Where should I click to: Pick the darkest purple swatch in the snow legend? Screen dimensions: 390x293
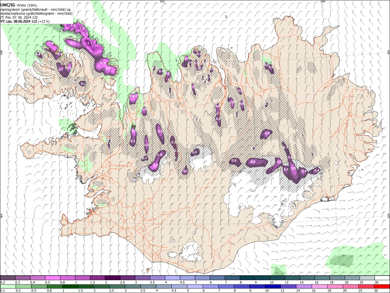(x=112, y=278)
